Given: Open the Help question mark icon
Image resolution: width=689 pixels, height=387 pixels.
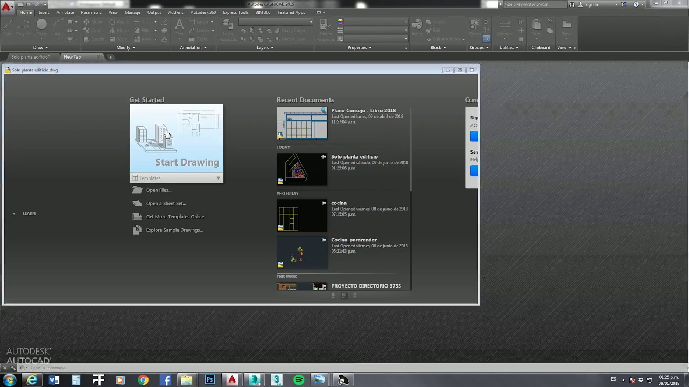Looking at the screenshot, I should pos(636,4).
